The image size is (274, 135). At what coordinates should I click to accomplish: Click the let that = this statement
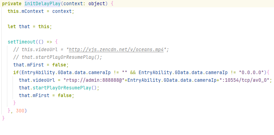tap(30, 27)
